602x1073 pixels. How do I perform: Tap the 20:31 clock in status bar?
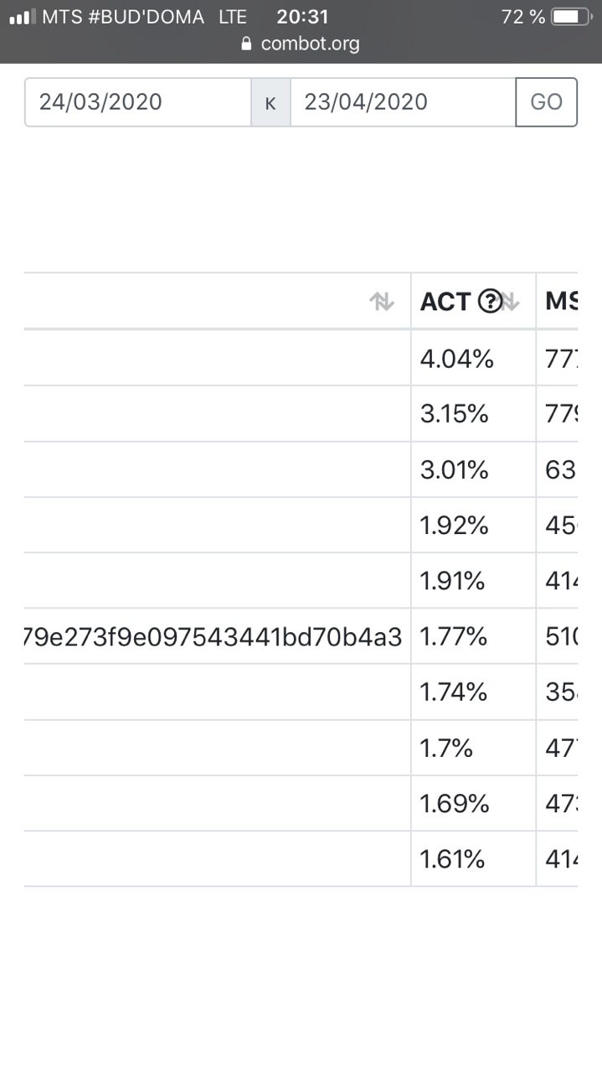click(303, 17)
